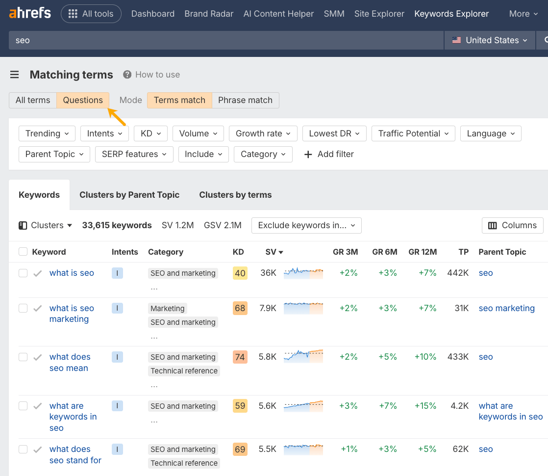Open the trend sparkline for 'what is seo'
Viewport: 548px width, 476px height.
point(303,273)
